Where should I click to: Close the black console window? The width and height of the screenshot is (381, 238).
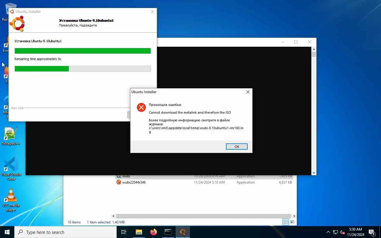tap(310, 42)
